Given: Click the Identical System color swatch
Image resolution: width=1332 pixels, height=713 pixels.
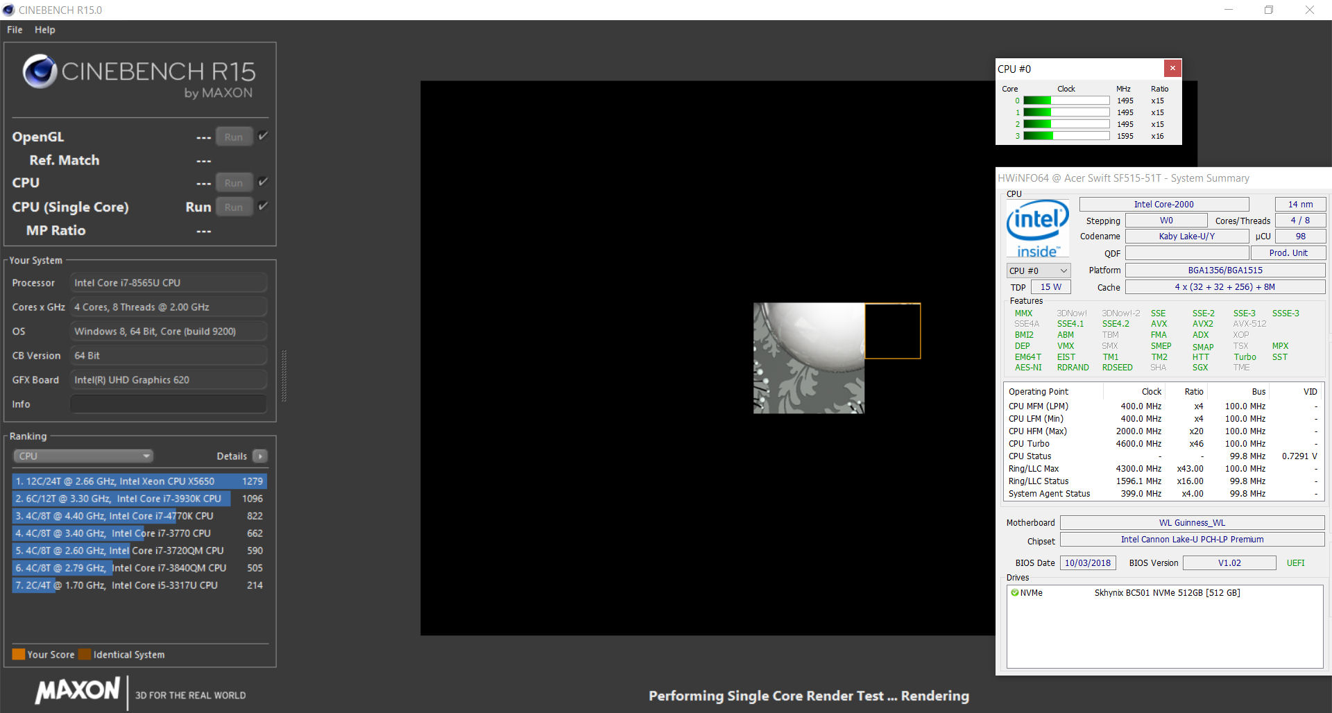Looking at the screenshot, I should 85,654.
